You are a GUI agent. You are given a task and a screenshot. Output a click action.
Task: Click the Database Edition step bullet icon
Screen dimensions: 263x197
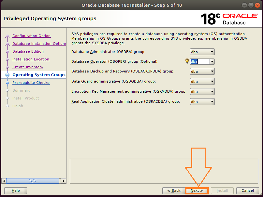[7, 52]
